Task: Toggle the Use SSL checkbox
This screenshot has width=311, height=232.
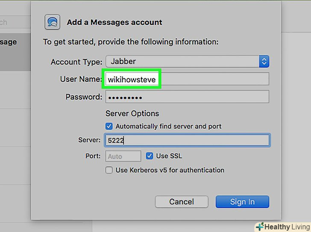Action: pyautogui.click(x=150, y=156)
